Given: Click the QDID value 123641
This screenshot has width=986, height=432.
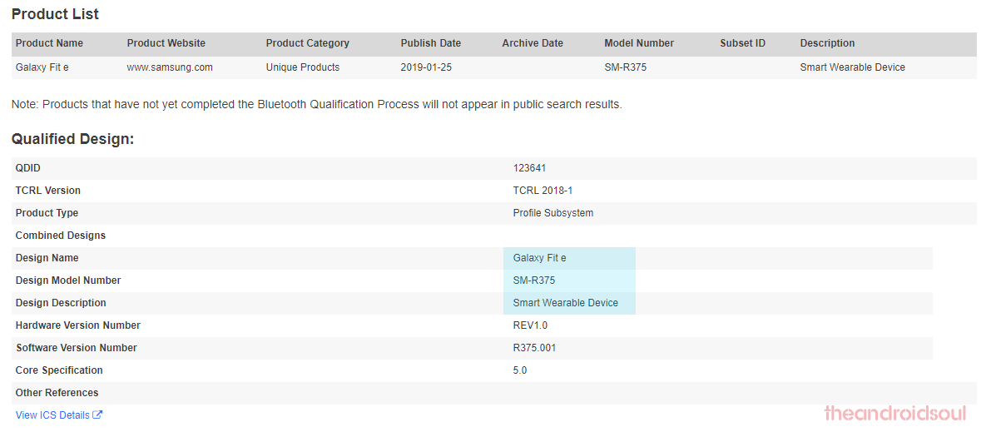Looking at the screenshot, I should 529,168.
